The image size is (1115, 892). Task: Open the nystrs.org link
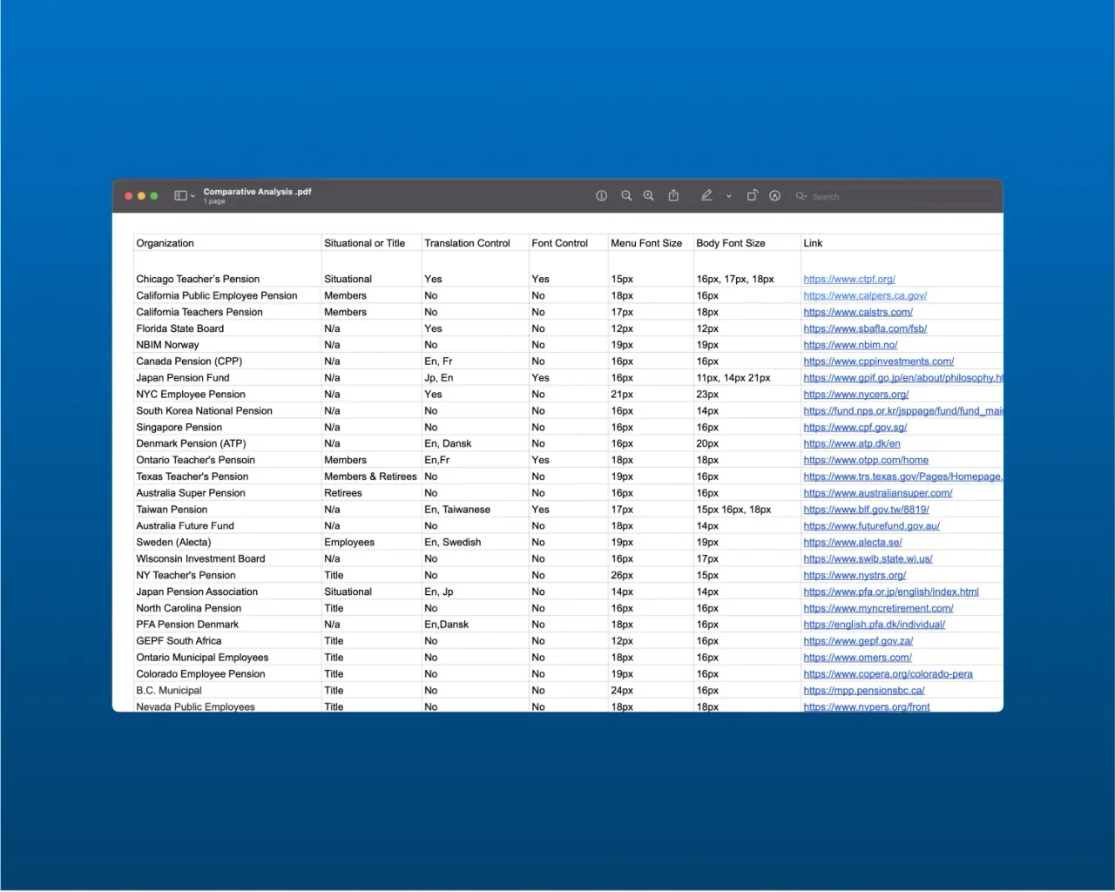[x=855, y=576]
